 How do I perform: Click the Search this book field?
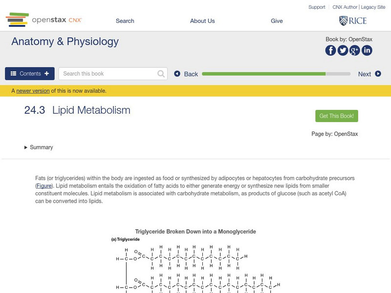point(108,73)
